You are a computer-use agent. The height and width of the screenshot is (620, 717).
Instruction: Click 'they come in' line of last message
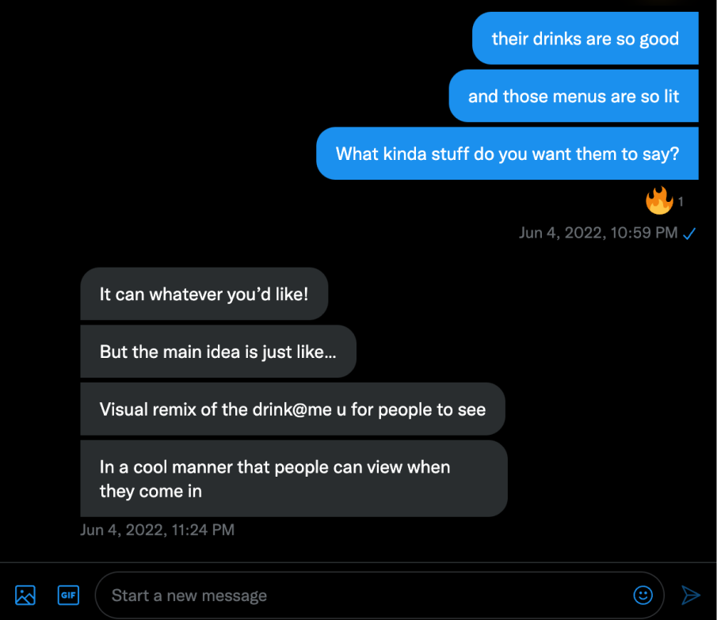[151, 491]
